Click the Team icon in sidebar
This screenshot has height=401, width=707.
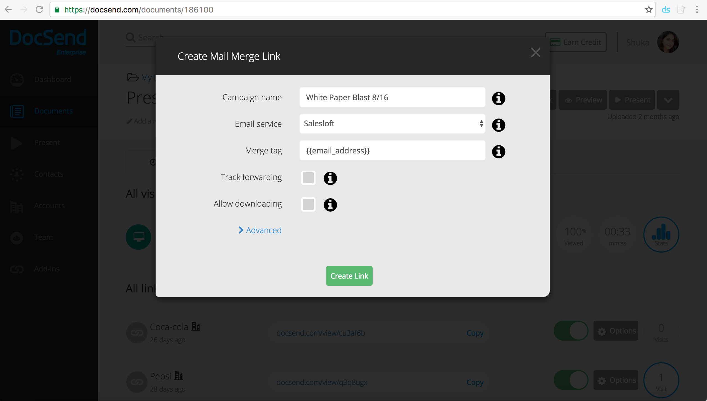[17, 238]
